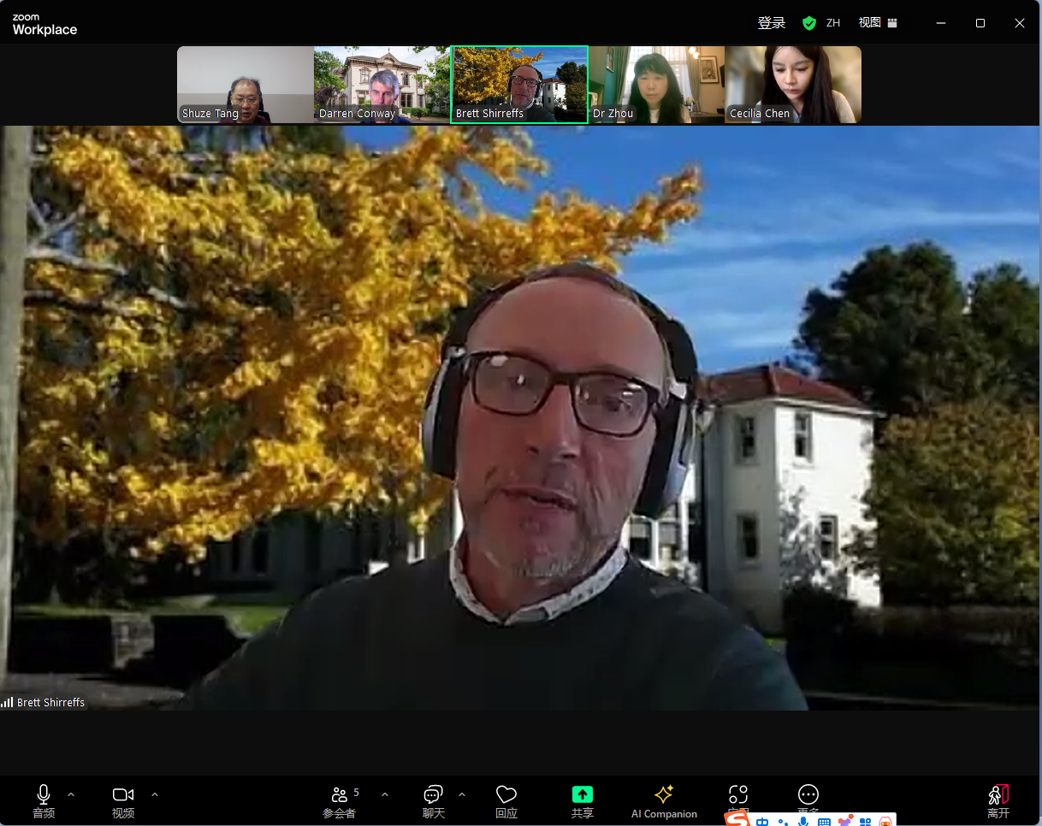1042x826 pixels.
Task: Select Shuze Tang's video thumbnail
Action: point(246,85)
